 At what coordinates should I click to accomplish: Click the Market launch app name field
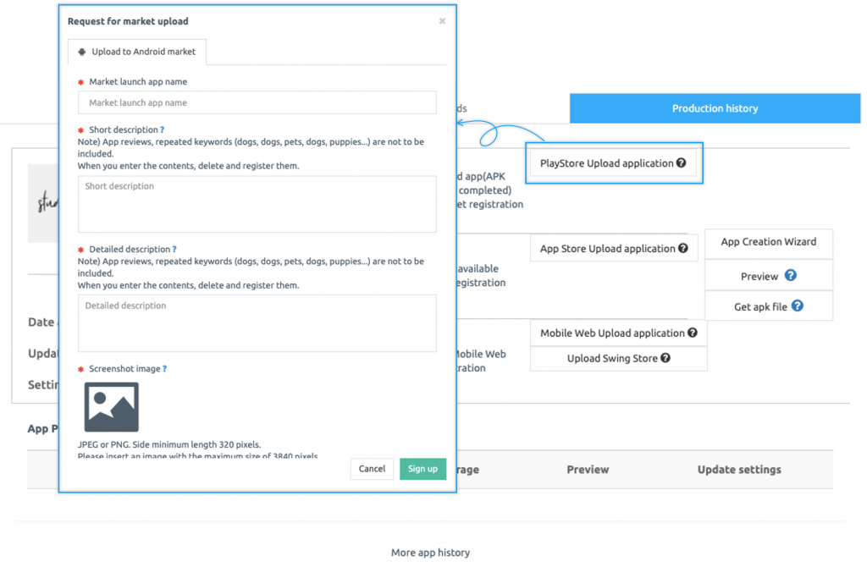pyautogui.click(x=257, y=102)
